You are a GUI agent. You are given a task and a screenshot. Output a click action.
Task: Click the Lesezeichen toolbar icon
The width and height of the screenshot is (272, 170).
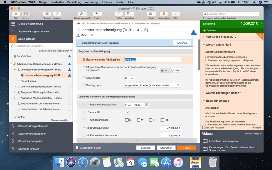click(x=164, y=14)
